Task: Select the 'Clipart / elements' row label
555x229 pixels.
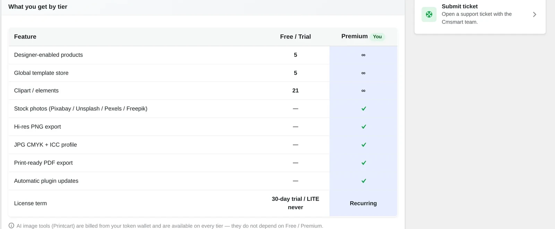Action: 36,91
